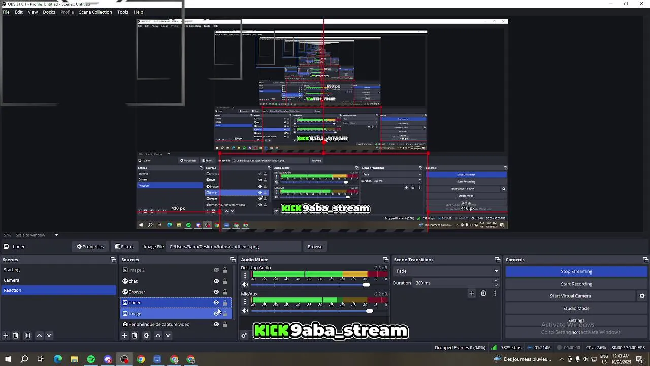Show hidden system tray icons chevron
This screenshot has width=650, height=366.
point(561,359)
